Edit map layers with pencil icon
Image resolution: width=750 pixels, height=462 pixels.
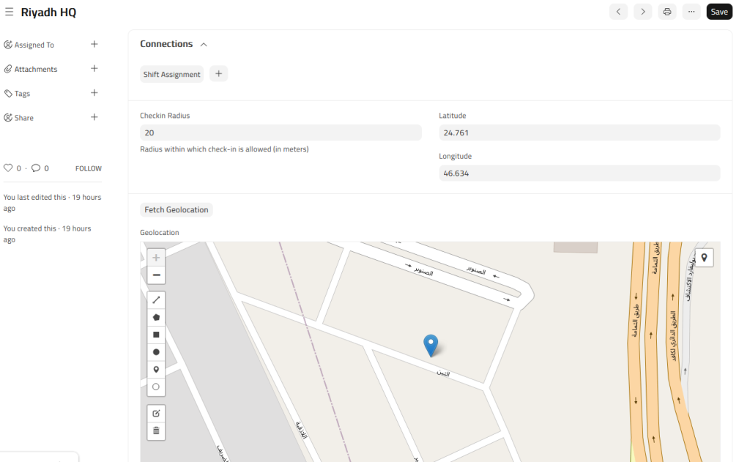click(x=156, y=414)
